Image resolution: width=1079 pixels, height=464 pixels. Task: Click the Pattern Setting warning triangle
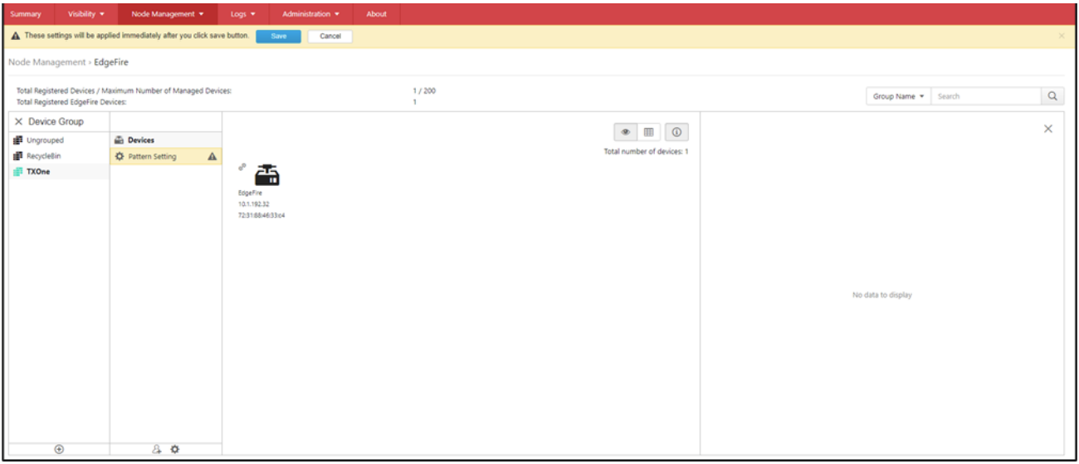point(212,156)
